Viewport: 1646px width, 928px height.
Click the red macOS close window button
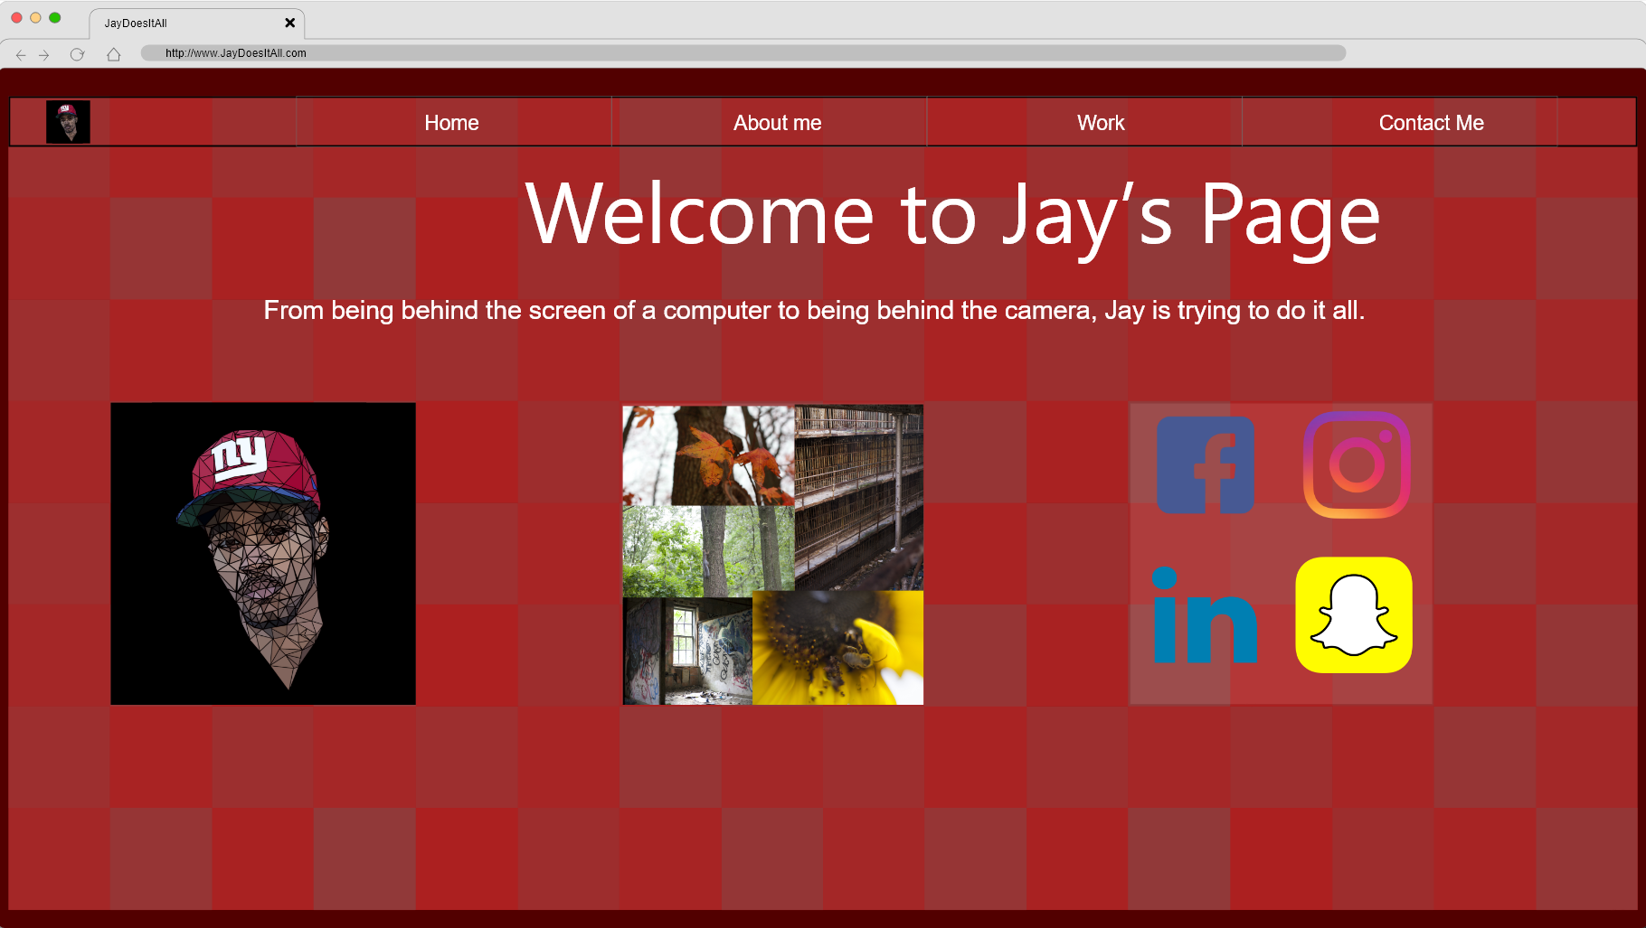(16, 18)
